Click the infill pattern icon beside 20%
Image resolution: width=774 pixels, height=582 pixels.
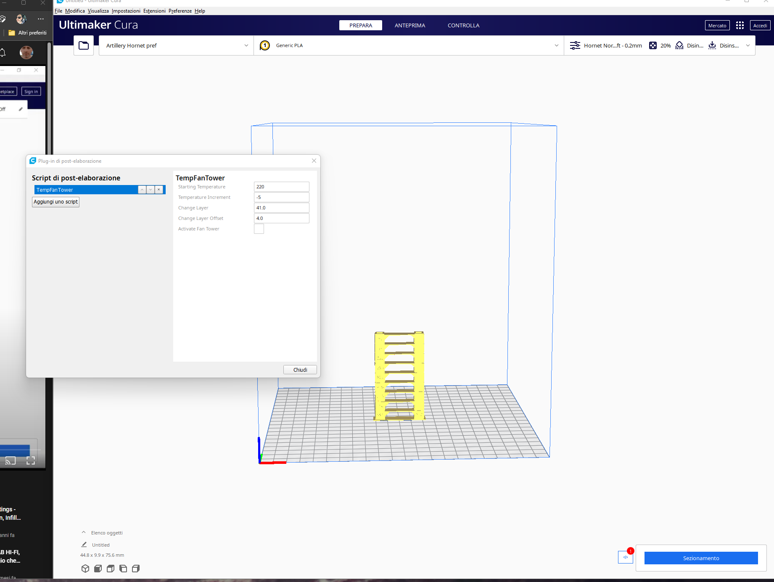click(653, 45)
